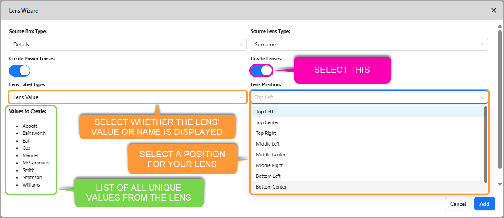Choose Top Center from the list
Viewport: 504px width, 218px height.
pyautogui.click(x=267, y=122)
